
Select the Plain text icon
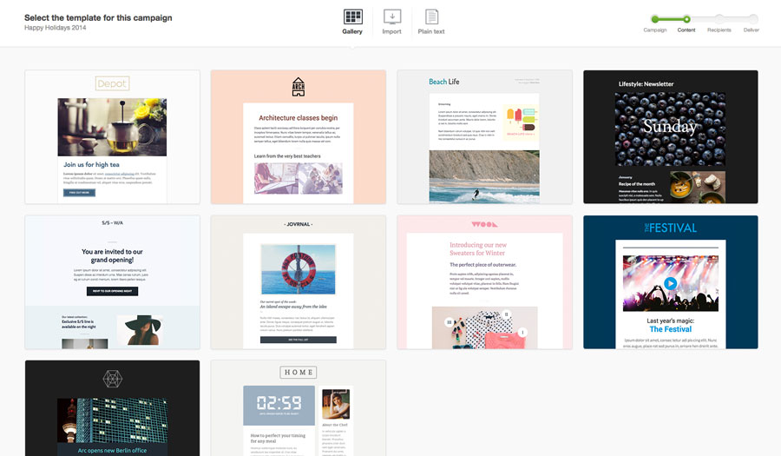pyautogui.click(x=431, y=17)
